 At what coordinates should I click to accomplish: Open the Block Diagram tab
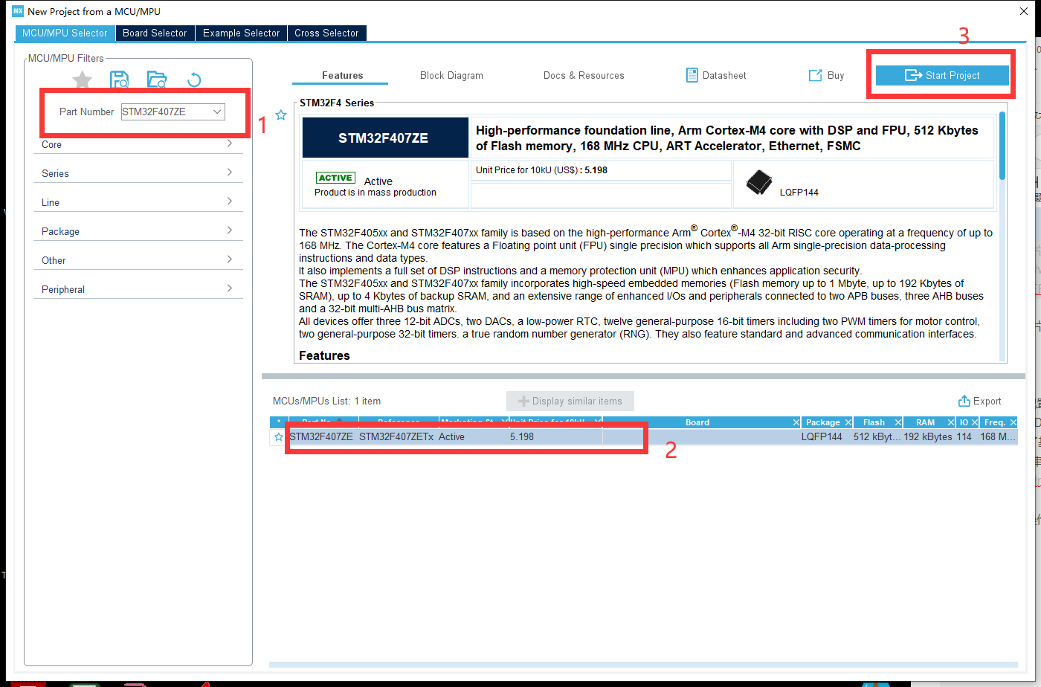(451, 75)
